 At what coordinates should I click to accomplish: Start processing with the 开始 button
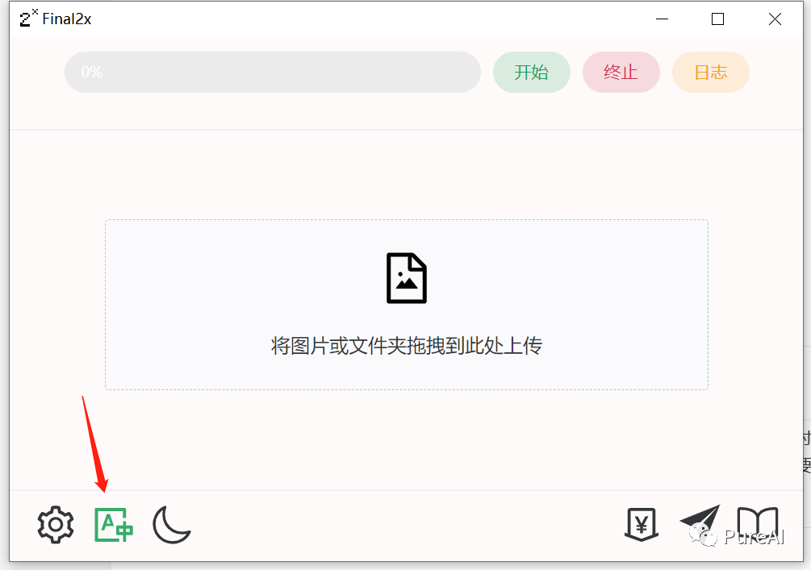[532, 72]
